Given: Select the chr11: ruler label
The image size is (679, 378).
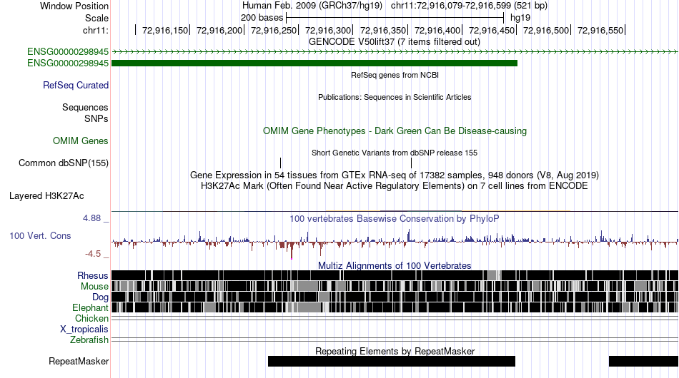Looking at the screenshot, I should click(95, 30).
